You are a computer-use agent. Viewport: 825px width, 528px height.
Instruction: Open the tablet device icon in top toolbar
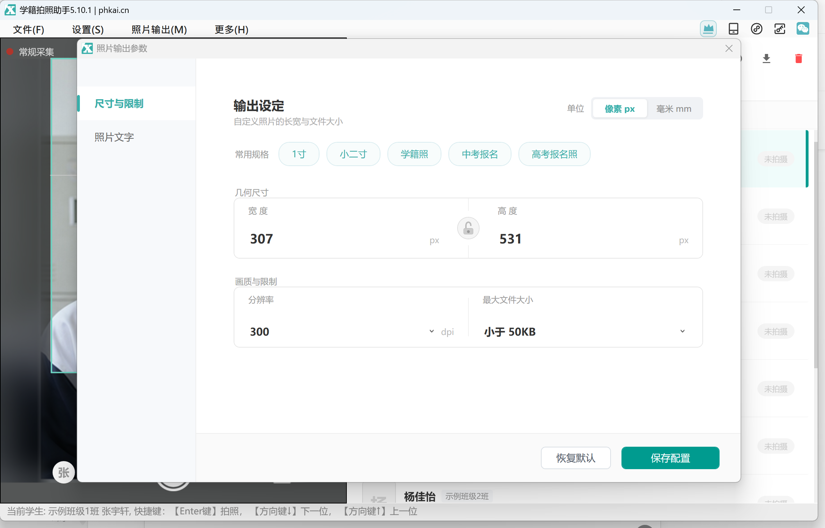click(733, 29)
